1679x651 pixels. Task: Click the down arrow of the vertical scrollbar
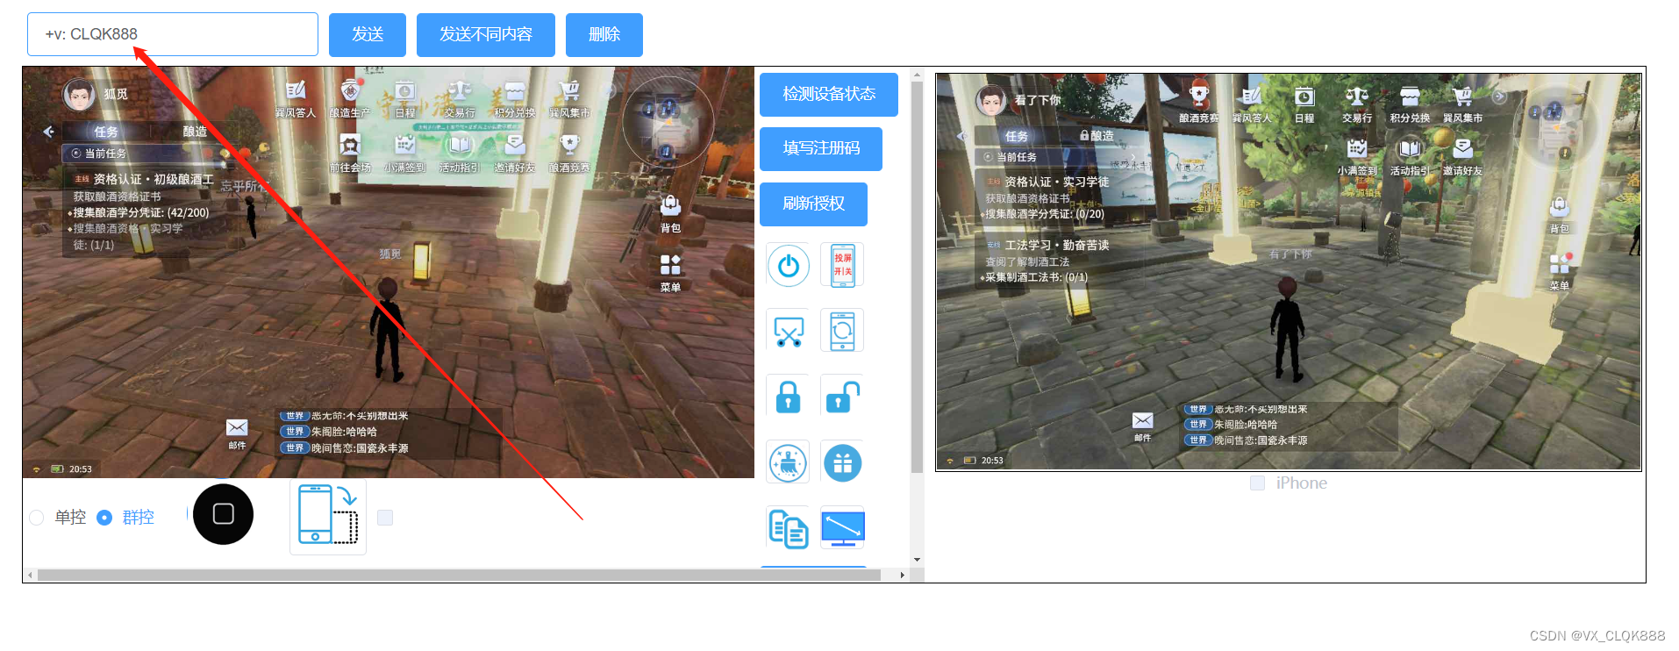(917, 560)
